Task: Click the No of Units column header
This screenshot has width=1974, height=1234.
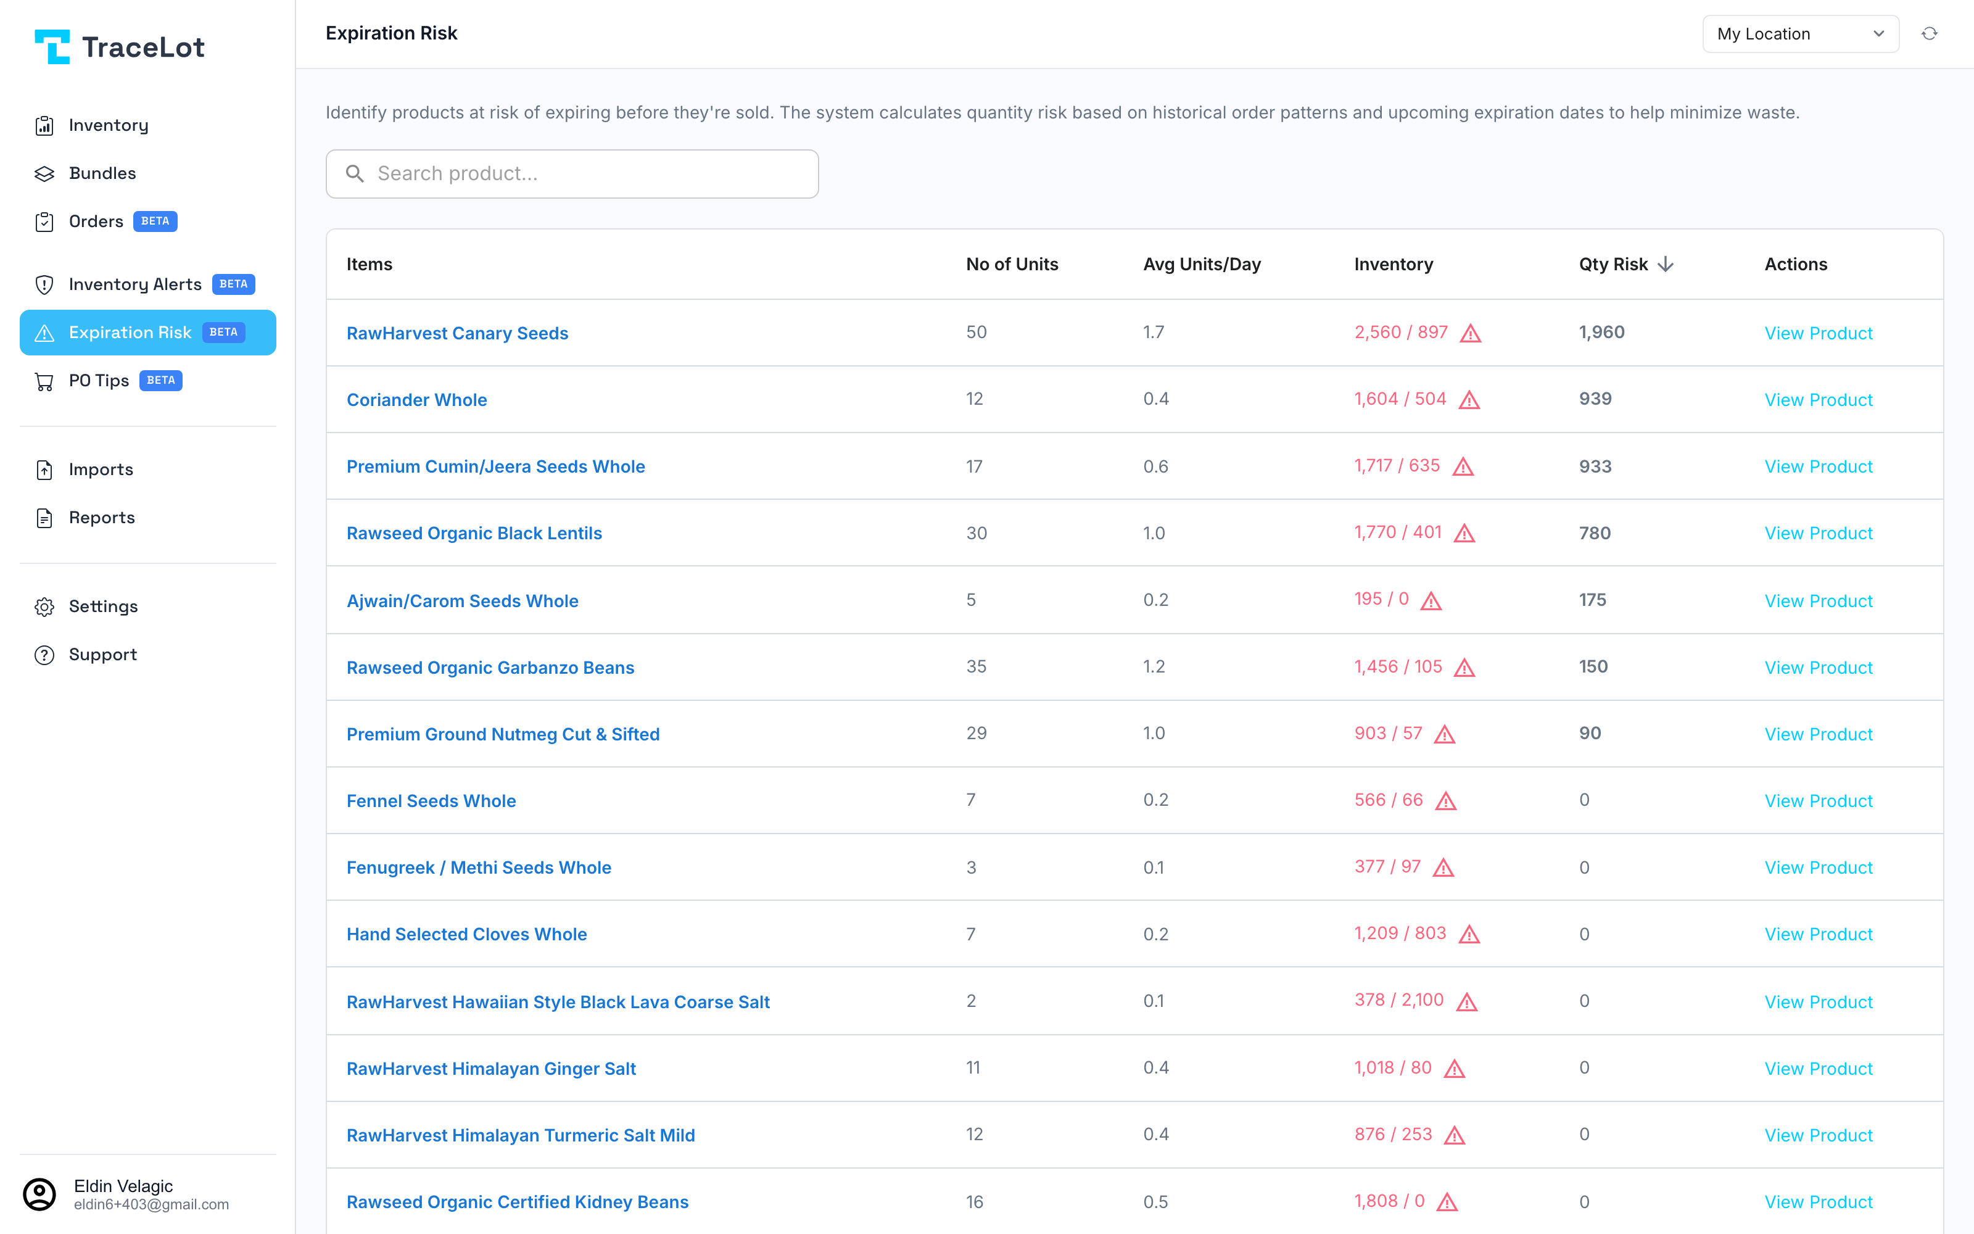Action: 1012,265
